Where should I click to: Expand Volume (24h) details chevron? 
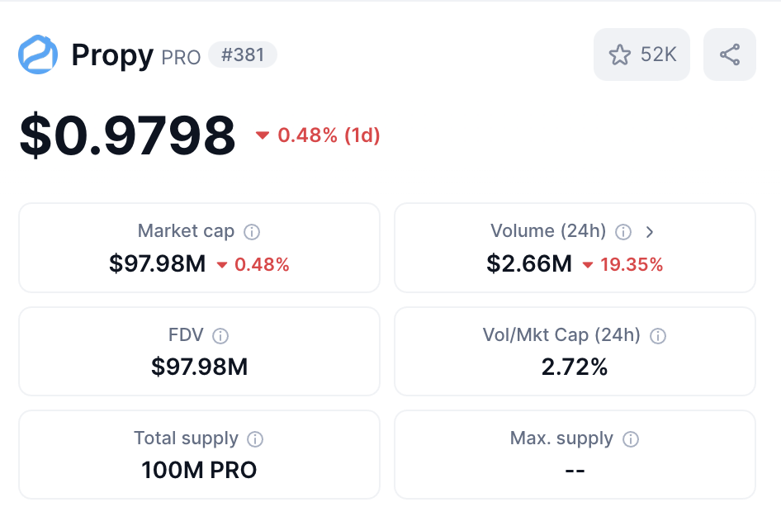(650, 232)
